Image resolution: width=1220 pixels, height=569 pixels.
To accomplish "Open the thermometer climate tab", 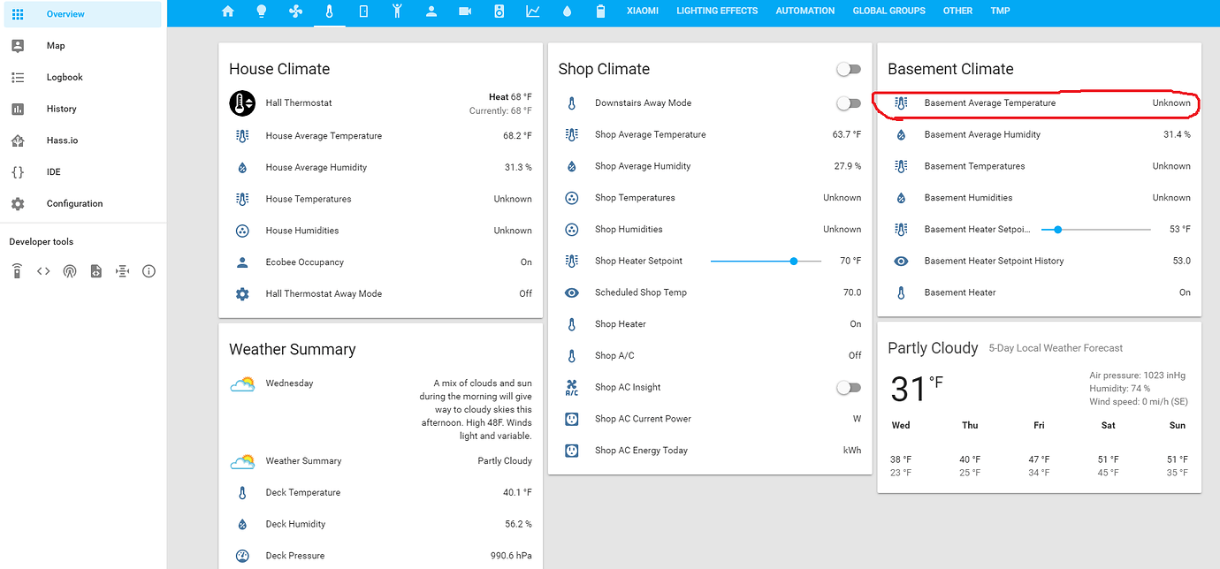I will (x=329, y=11).
